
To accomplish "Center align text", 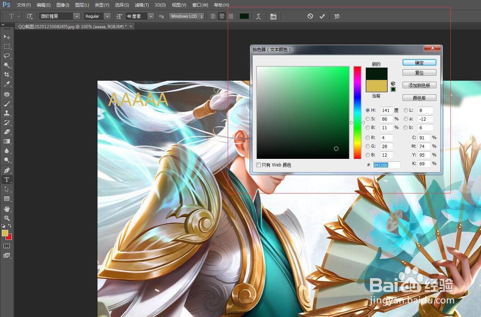I will coord(222,16).
